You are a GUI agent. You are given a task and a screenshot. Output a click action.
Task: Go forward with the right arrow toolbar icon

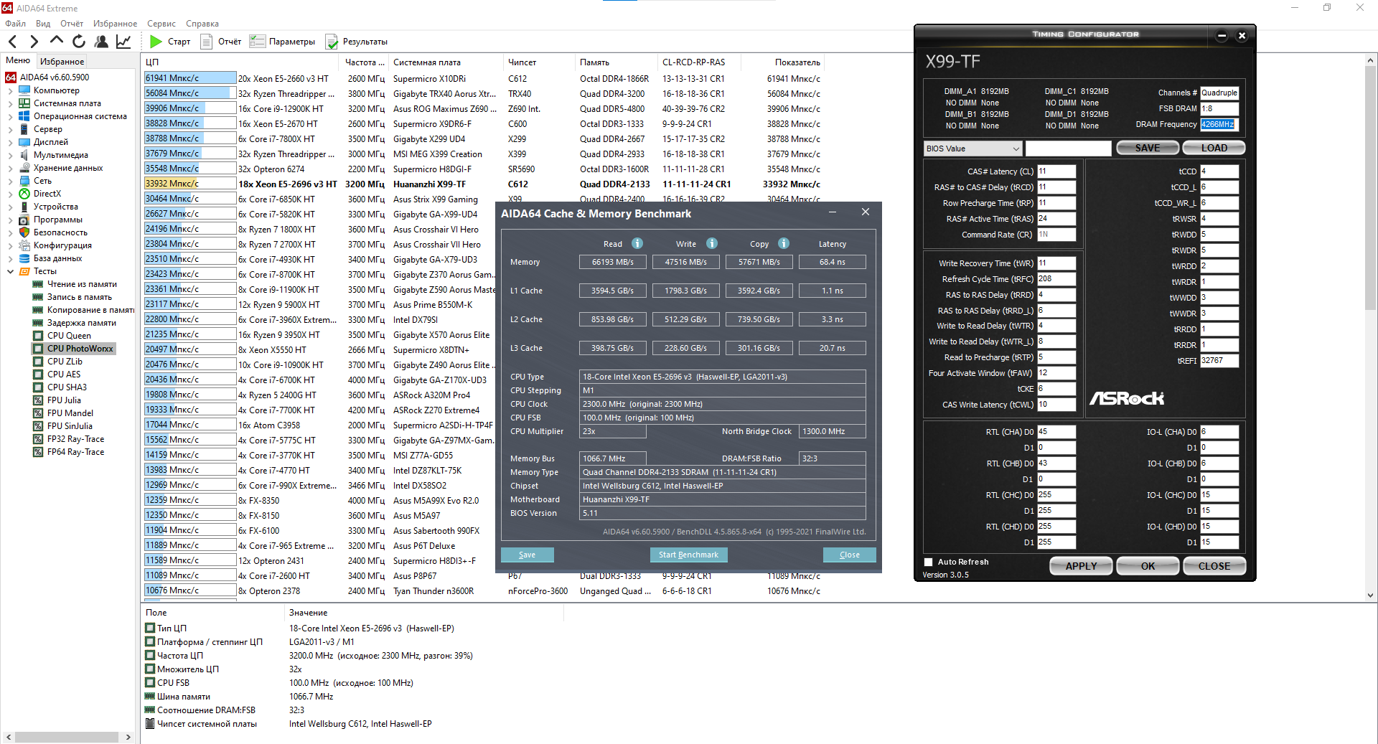34,42
